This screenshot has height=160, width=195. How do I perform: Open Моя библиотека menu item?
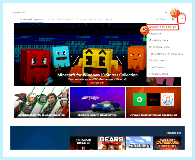tap(158, 40)
